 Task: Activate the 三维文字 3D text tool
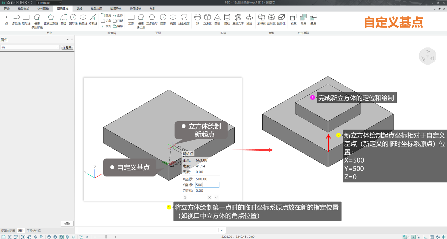point(238,19)
